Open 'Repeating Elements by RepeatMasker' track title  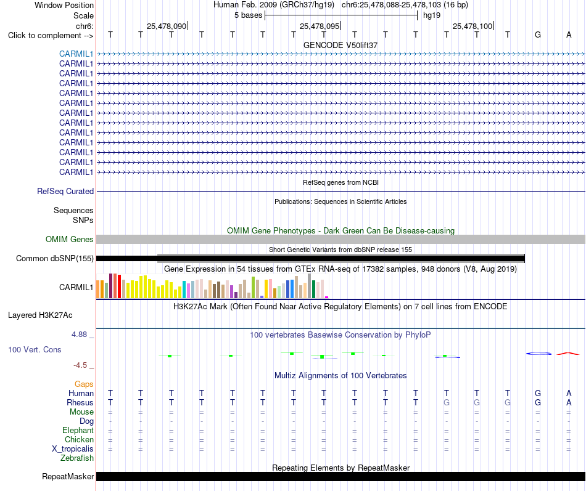click(340, 468)
